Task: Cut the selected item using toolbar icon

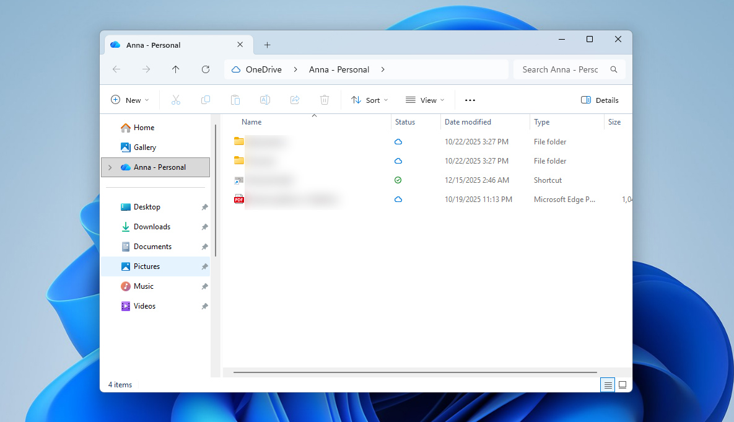Action: [176, 100]
